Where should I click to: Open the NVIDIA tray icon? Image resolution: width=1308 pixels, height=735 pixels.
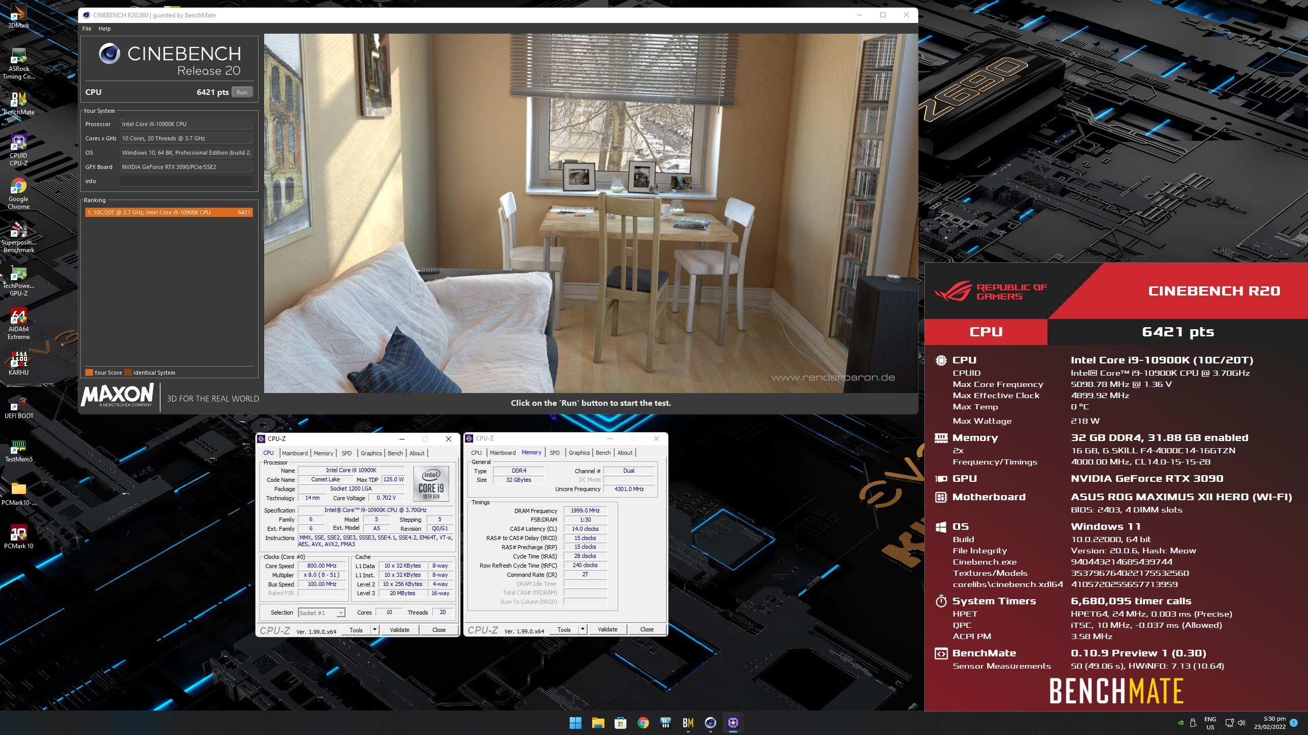(1180, 723)
